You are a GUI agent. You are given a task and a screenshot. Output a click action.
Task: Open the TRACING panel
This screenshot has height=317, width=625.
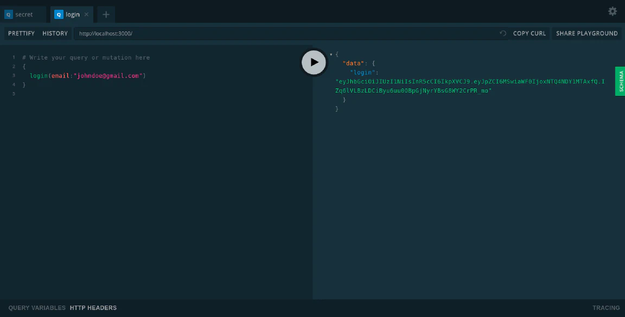(x=606, y=308)
